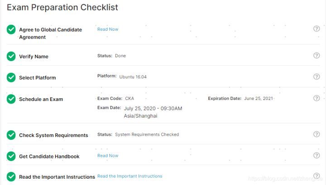Open help icon for Schedule an Exam
This screenshot has height=185, width=326.
point(316,98)
